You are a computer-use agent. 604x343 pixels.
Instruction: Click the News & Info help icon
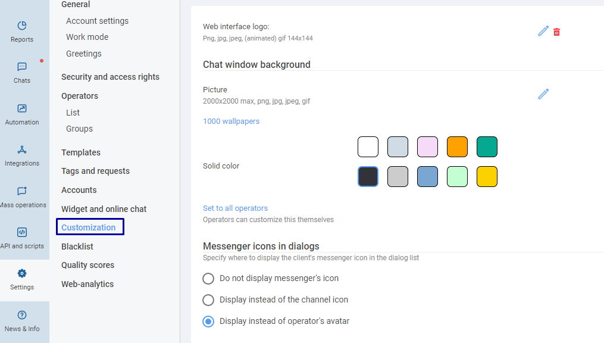22,315
